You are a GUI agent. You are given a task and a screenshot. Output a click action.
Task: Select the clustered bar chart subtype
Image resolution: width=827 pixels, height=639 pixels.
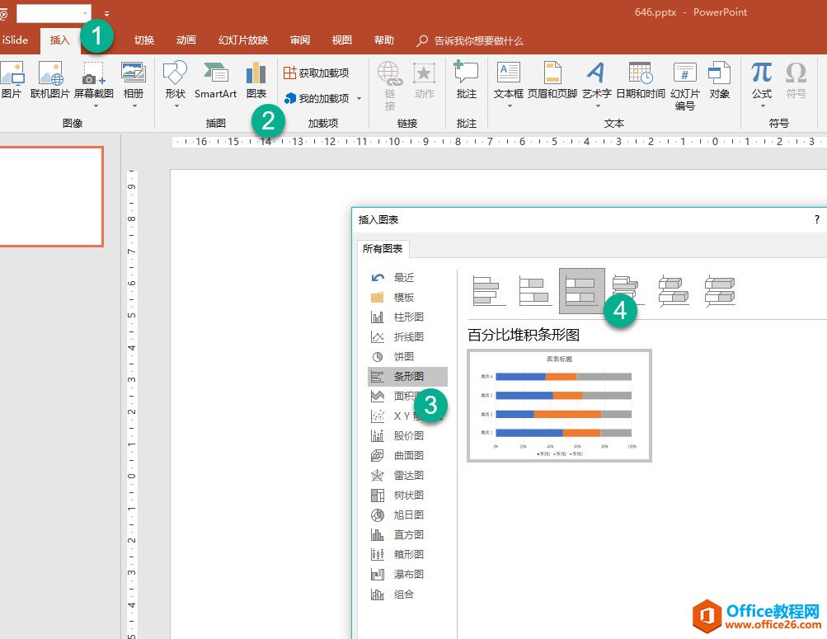pyautogui.click(x=488, y=290)
